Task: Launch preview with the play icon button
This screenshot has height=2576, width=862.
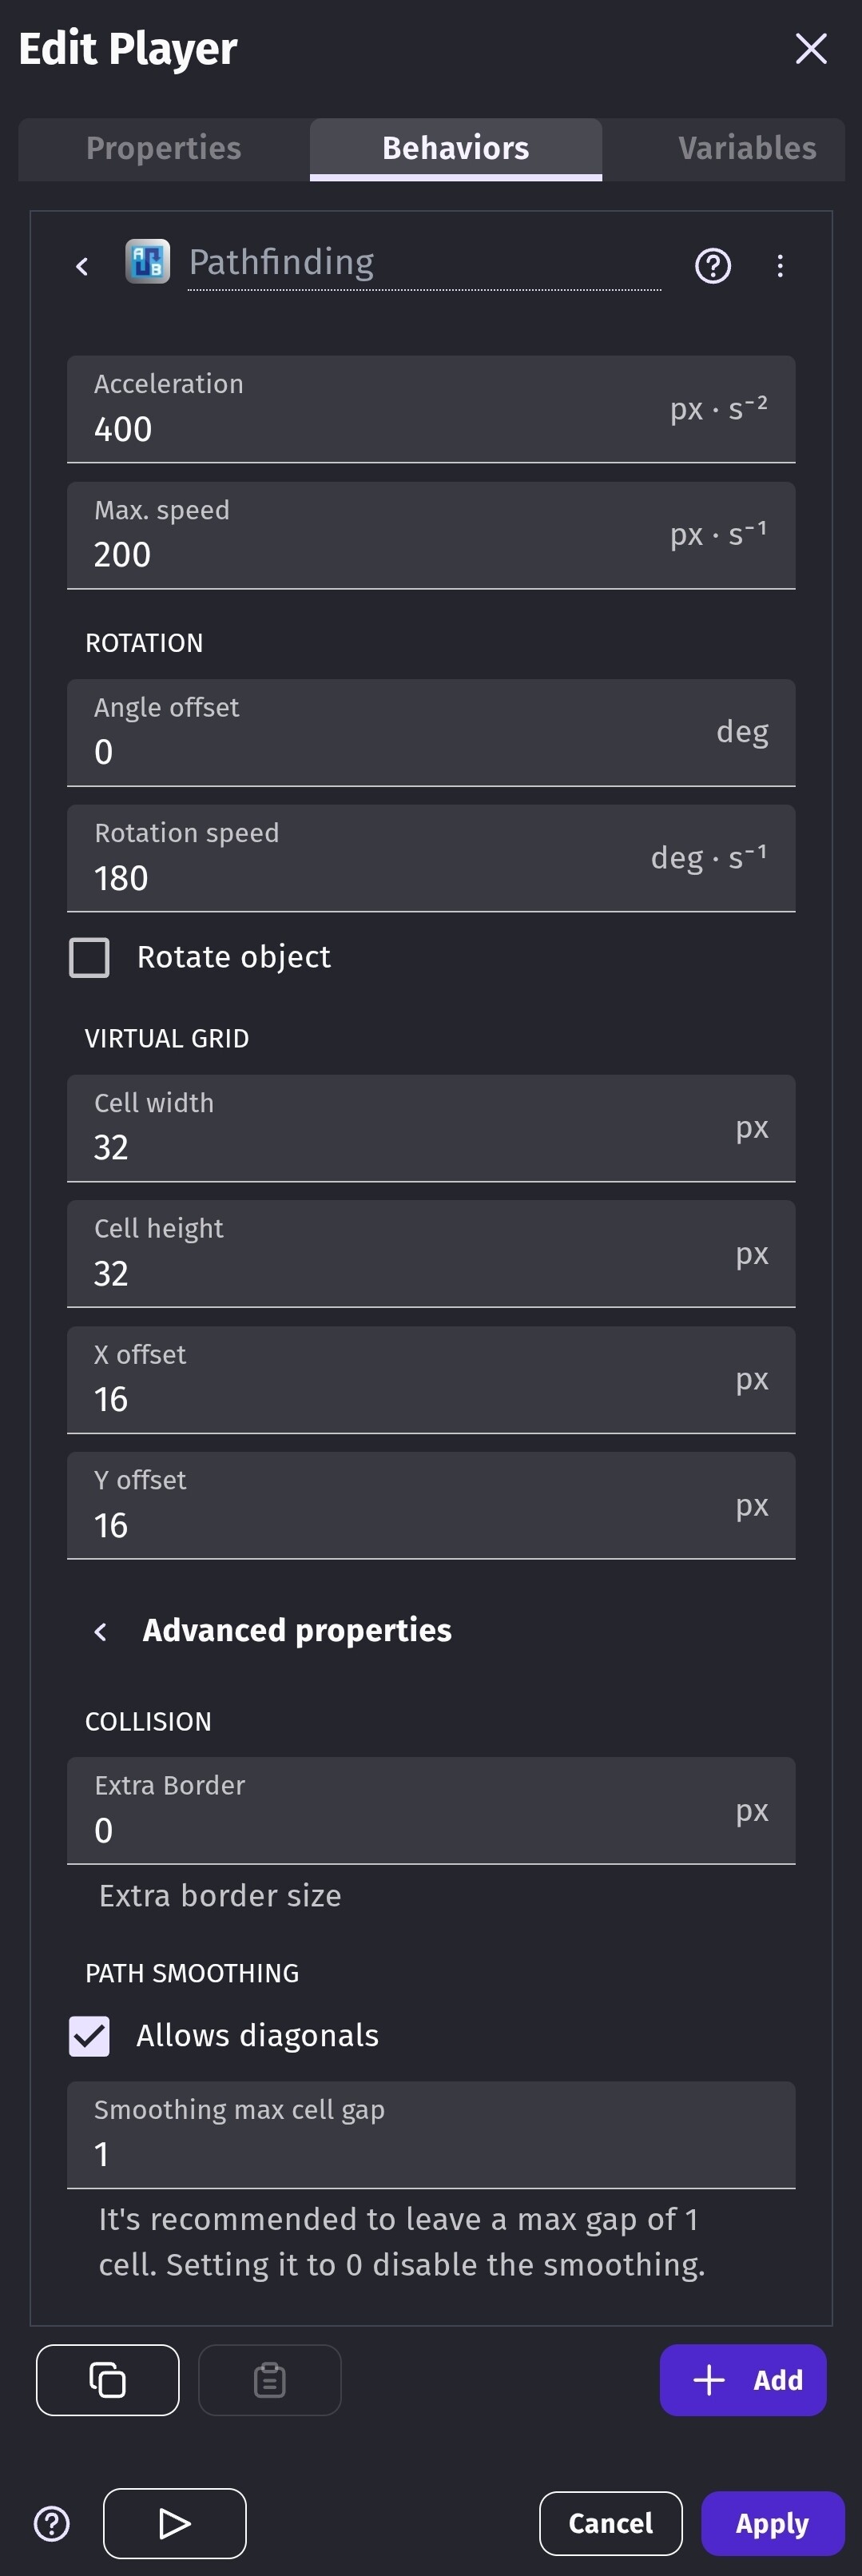Action: (175, 2522)
